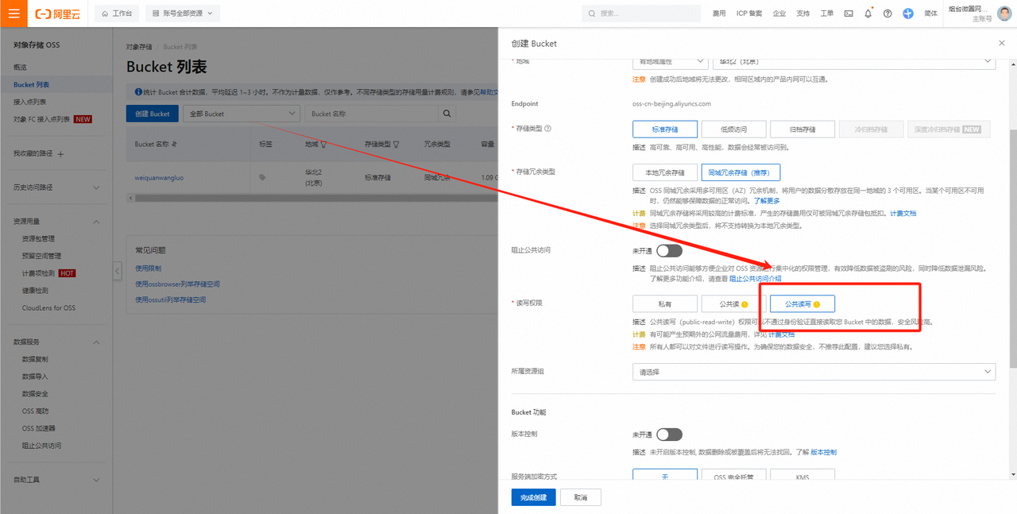This screenshot has width=1017, height=514.
Task: Collapse the 资源用量 sidebar section
Action: [95, 221]
